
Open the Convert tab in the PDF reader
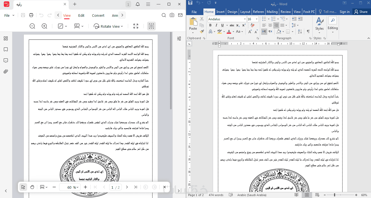[98, 15]
